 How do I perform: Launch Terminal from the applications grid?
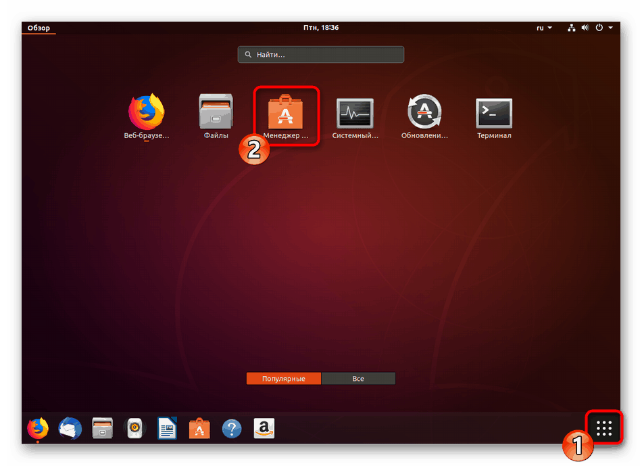tap(493, 112)
